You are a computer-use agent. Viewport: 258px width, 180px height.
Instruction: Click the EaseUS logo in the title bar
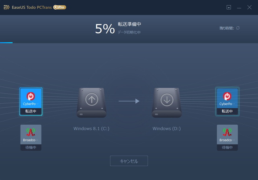tap(6, 7)
